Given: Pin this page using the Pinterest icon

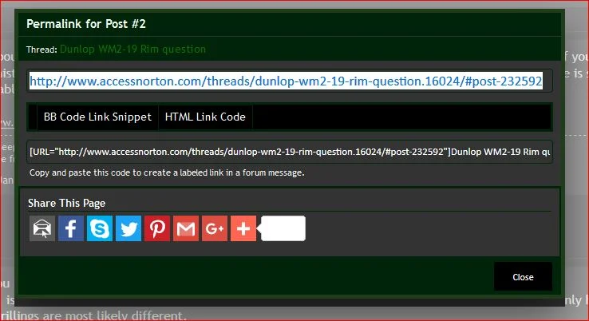Looking at the screenshot, I should [157, 228].
